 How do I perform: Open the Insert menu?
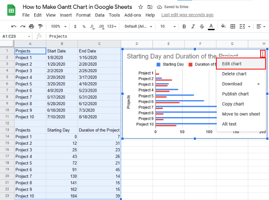click(x=66, y=15)
